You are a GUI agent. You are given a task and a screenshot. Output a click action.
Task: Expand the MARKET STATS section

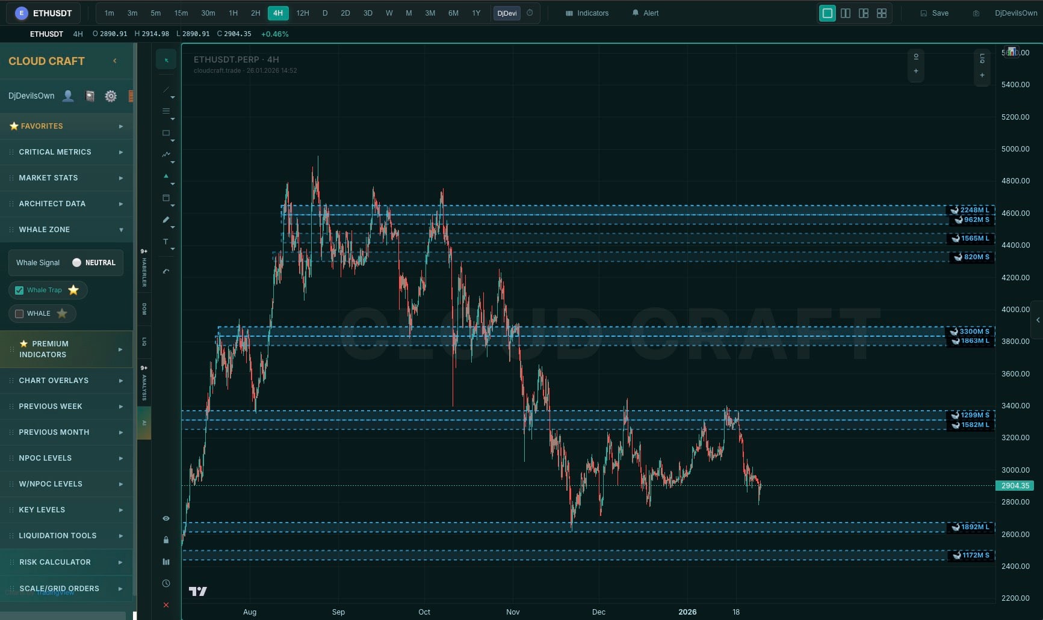(66, 178)
